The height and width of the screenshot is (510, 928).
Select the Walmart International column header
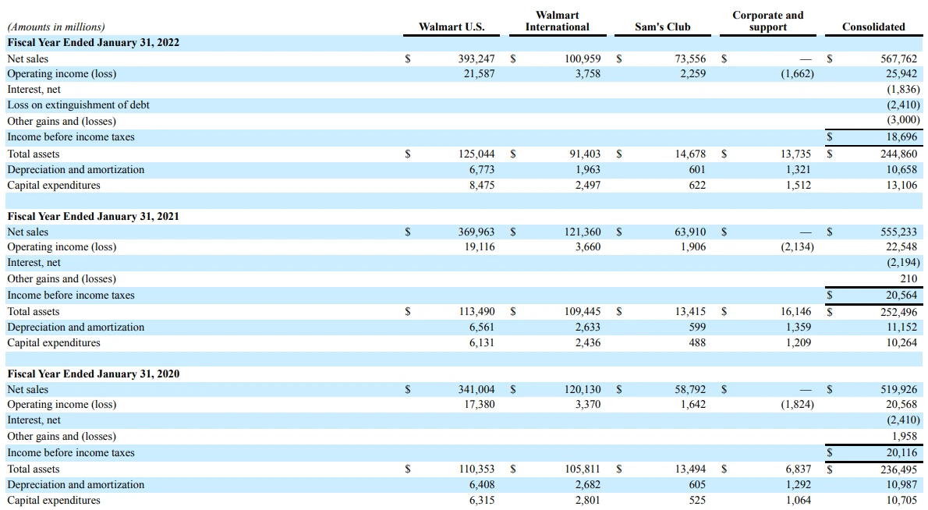pyautogui.click(x=558, y=21)
